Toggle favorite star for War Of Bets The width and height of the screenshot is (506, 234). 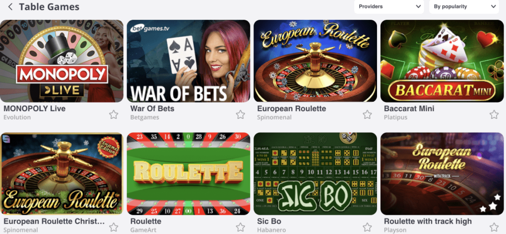coord(240,115)
